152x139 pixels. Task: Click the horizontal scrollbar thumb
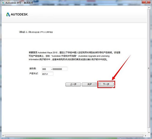(74, 136)
